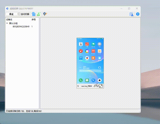Tap the refresh circle widget on phone
This screenshot has height=124, width=160.
click(x=99, y=68)
